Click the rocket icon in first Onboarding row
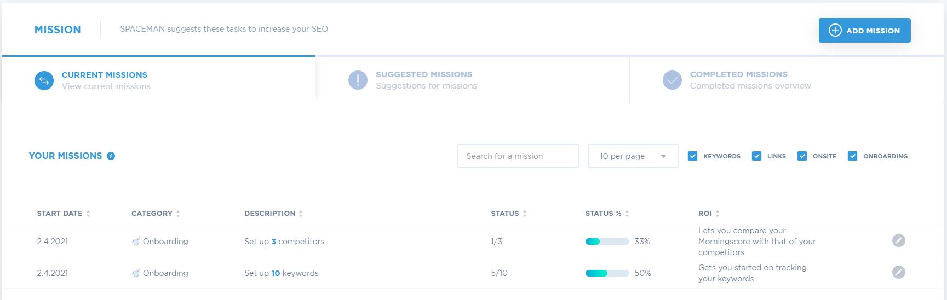The height and width of the screenshot is (300, 947). coord(136,242)
